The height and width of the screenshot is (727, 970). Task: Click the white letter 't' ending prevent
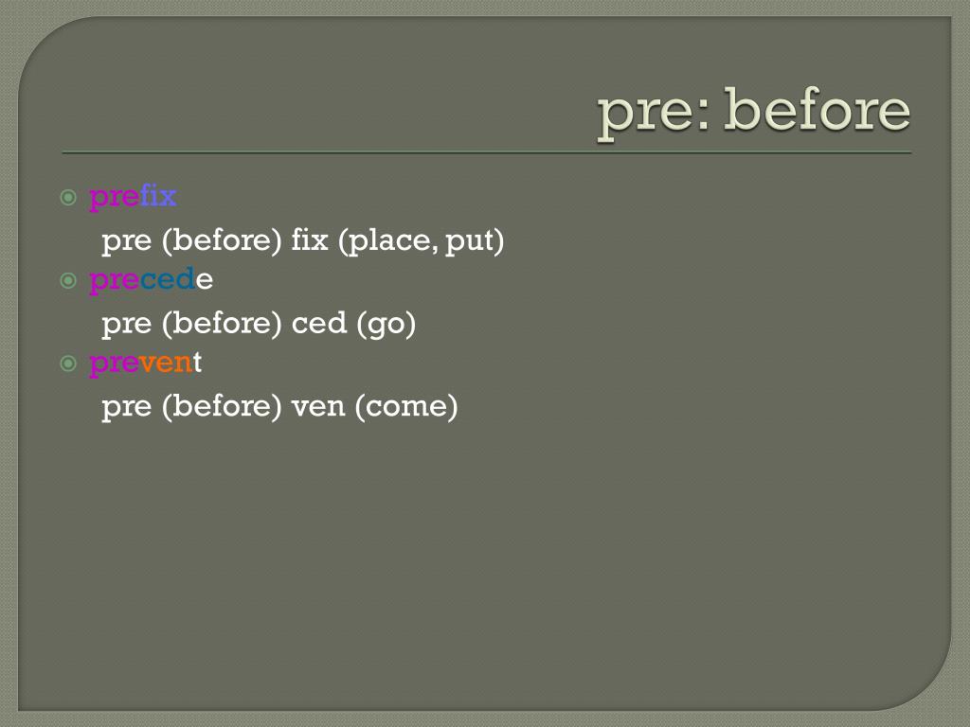(x=197, y=363)
